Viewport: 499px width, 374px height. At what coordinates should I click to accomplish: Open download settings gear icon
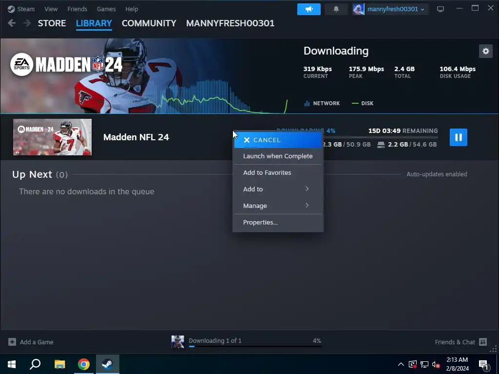pos(486,51)
